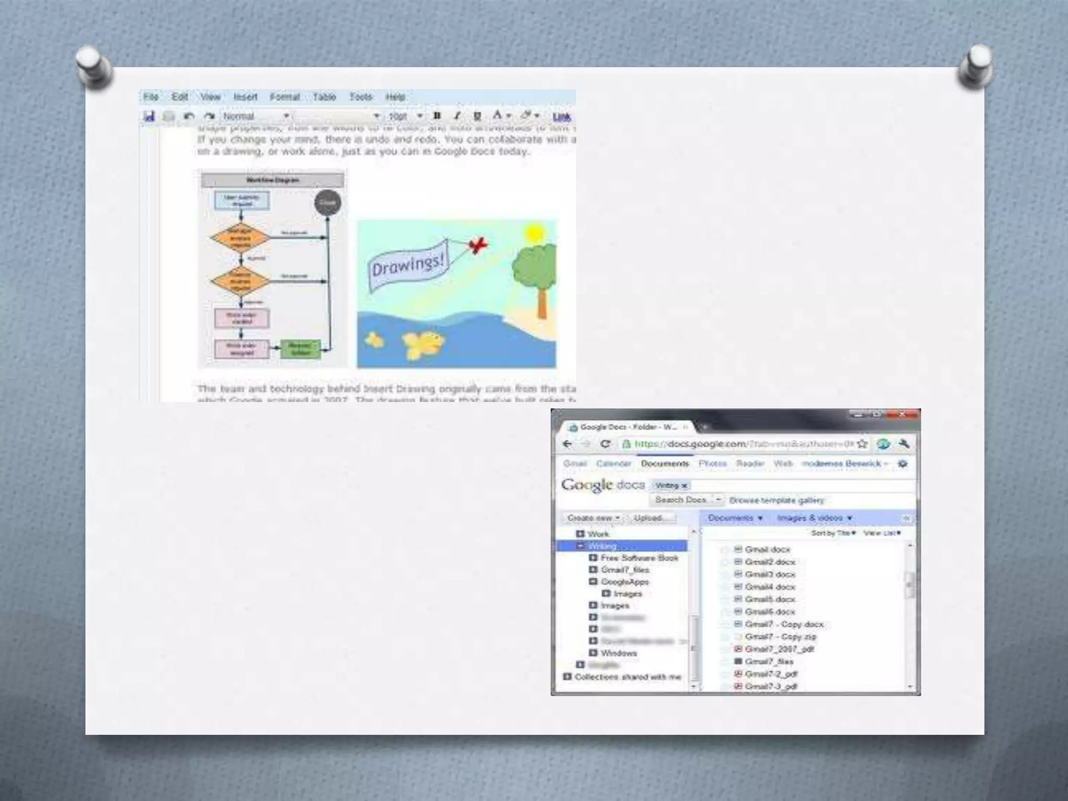Undo the last action in toolbar
The height and width of the screenshot is (801, 1068).
[x=189, y=116]
